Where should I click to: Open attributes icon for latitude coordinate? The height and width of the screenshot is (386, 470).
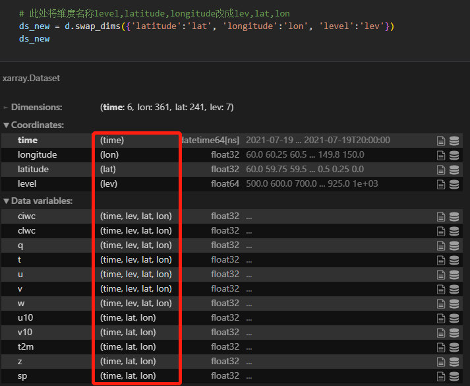point(441,170)
